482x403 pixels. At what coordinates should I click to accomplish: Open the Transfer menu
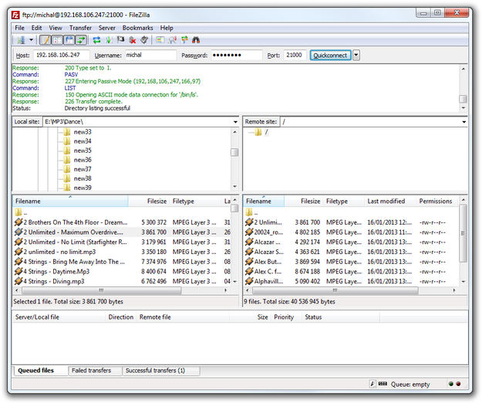pos(80,28)
